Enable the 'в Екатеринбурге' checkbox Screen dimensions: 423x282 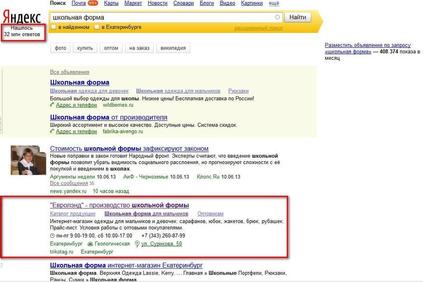tap(97, 27)
